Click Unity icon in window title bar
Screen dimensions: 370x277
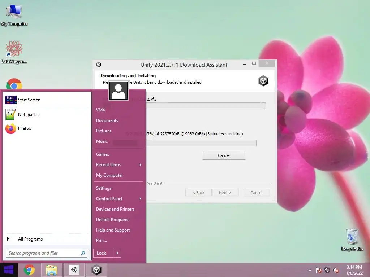pos(99,65)
